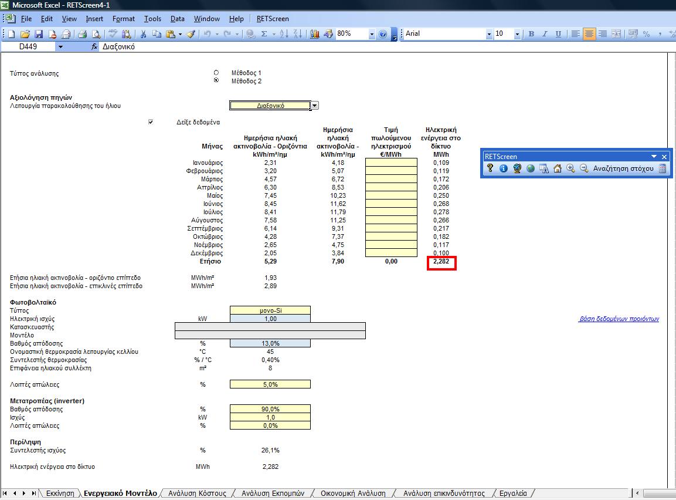The width and height of the screenshot is (676, 500).
Task: Sort ascending with the A-Z icon
Action: pyautogui.click(x=284, y=34)
